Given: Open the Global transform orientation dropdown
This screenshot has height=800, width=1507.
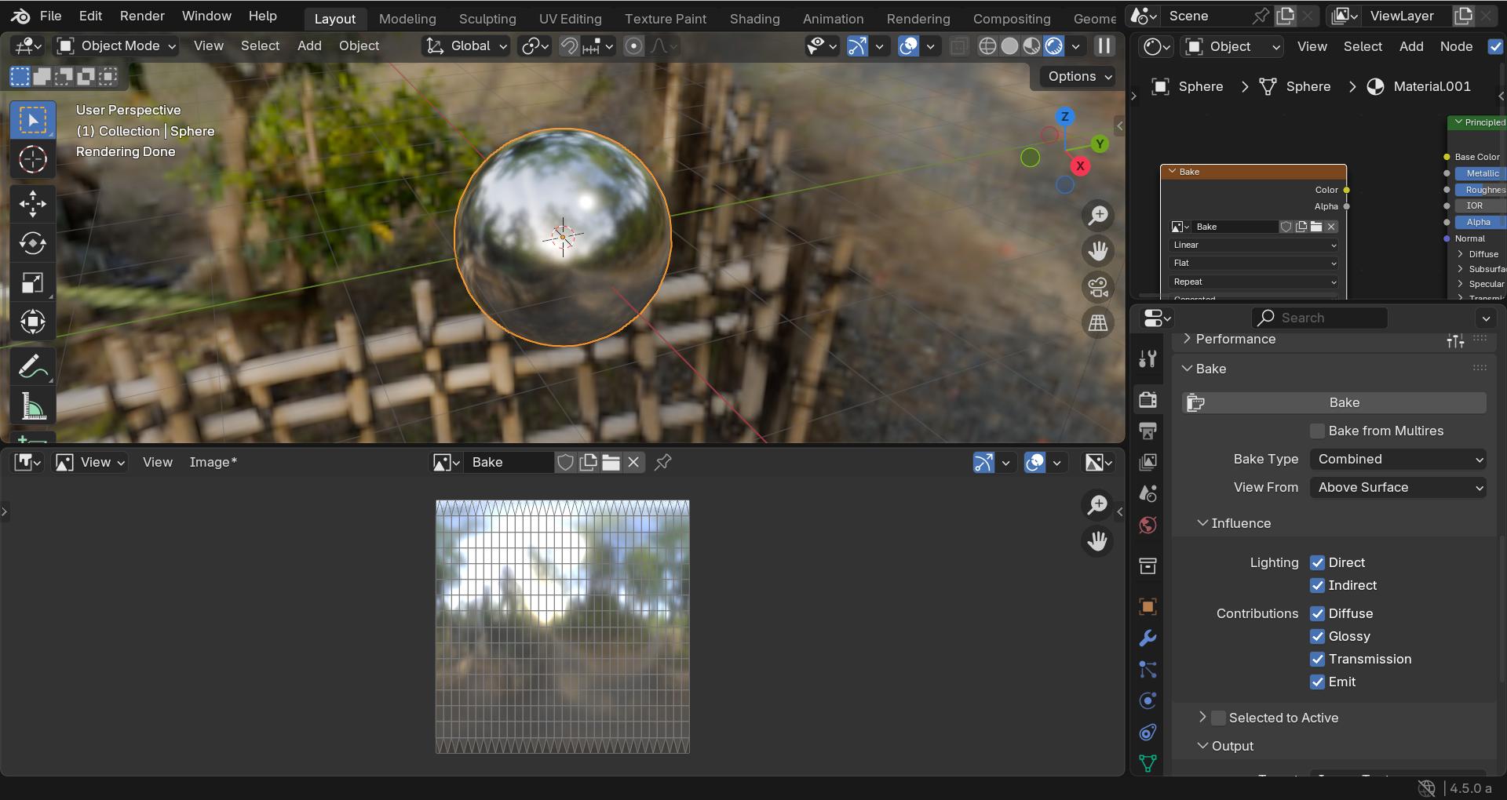Looking at the screenshot, I should click(x=465, y=45).
